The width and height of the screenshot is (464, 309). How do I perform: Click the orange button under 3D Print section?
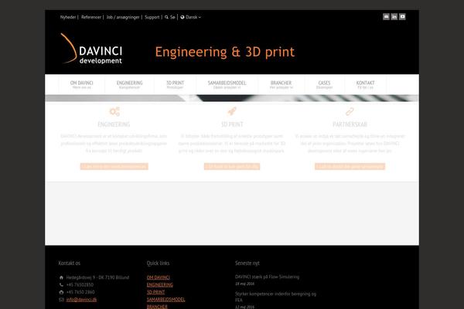232,167
